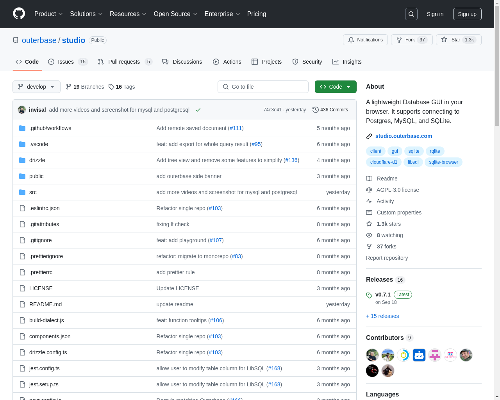The image size is (500, 400).
Task: Click the watching eye icon
Action: [x=369, y=235]
